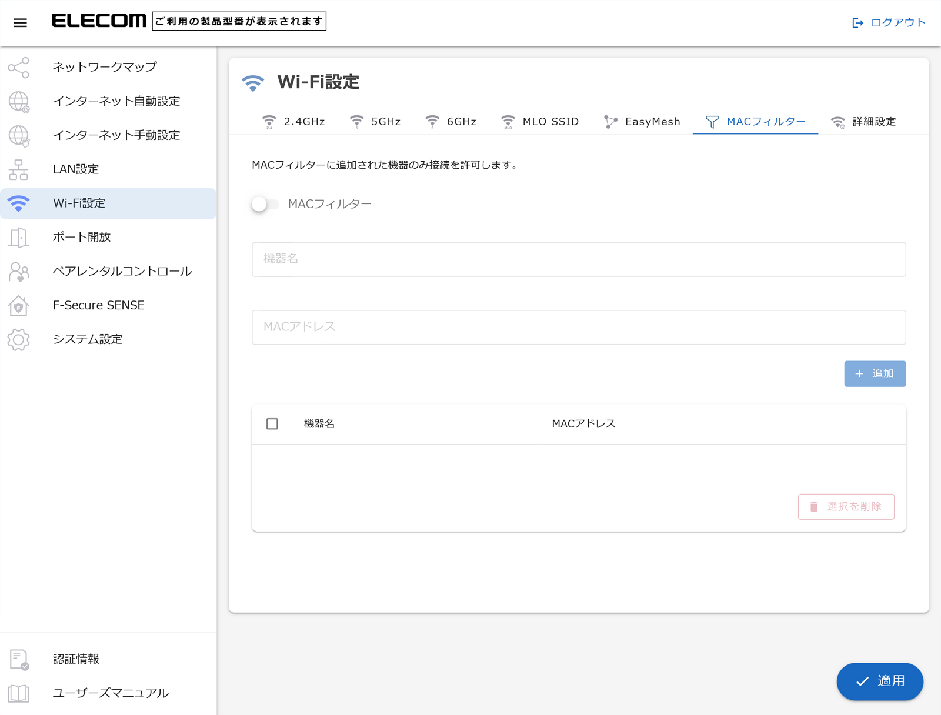Screen dimensions: 941x715
Task: Open F-Secure SENSE page
Action: tap(108, 306)
